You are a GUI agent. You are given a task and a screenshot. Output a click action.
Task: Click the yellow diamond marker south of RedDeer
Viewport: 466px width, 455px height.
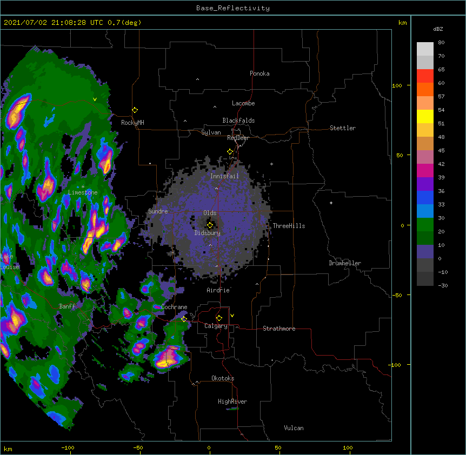click(230, 152)
